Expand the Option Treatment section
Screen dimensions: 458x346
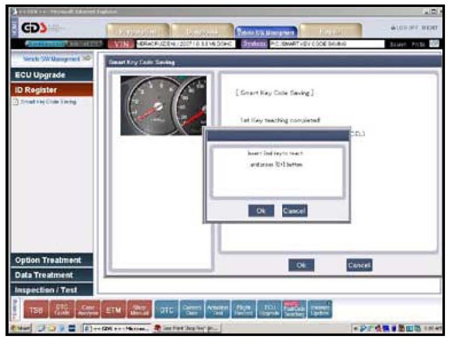click(x=52, y=260)
